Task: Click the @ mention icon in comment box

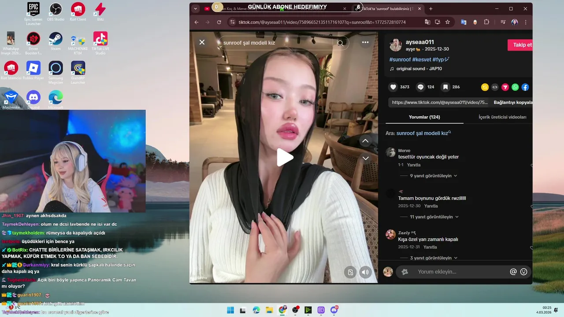Action: point(513,272)
